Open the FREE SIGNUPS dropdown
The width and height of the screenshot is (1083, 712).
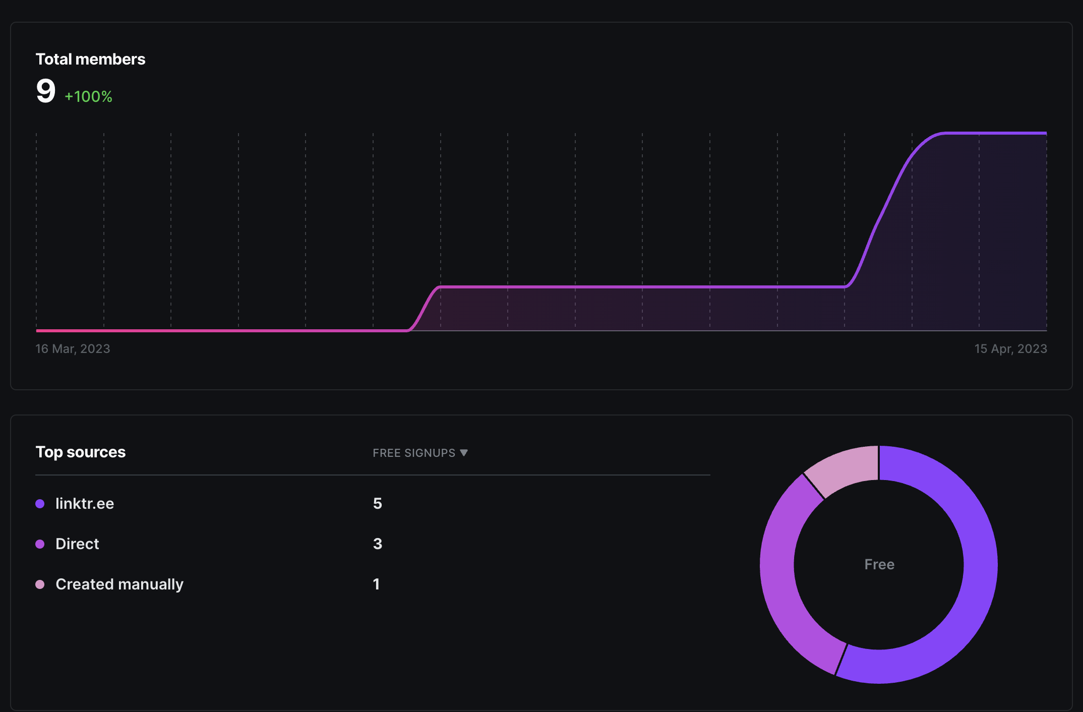(420, 453)
